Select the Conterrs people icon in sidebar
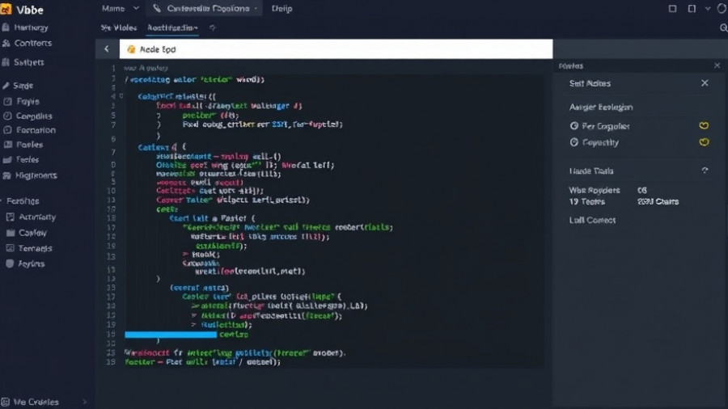This screenshot has height=409, width=728. point(6,43)
